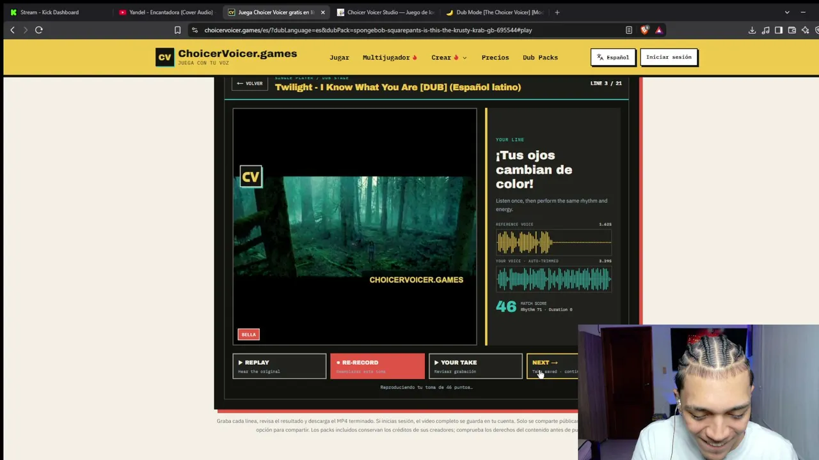819x460 pixels.
Task: Change language with the Español button
Action: point(613,57)
